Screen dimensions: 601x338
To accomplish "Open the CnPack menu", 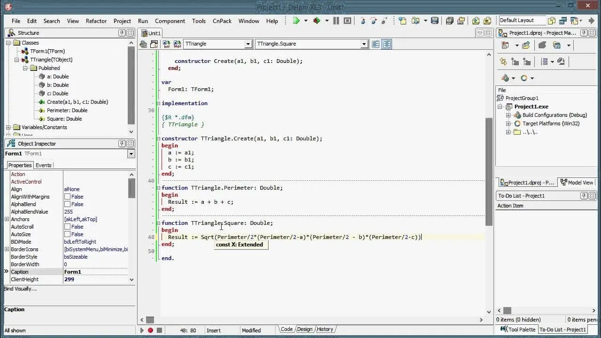I will [222, 21].
